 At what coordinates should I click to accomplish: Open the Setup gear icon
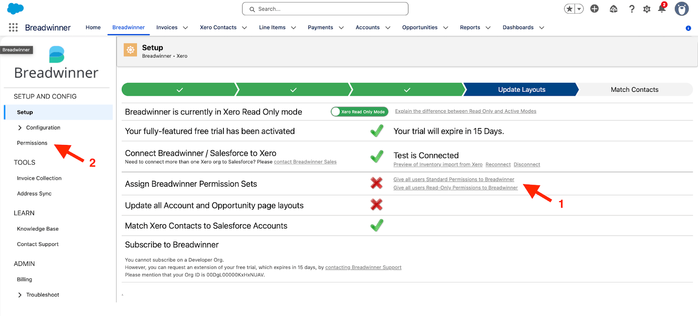[x=647, y=9]
